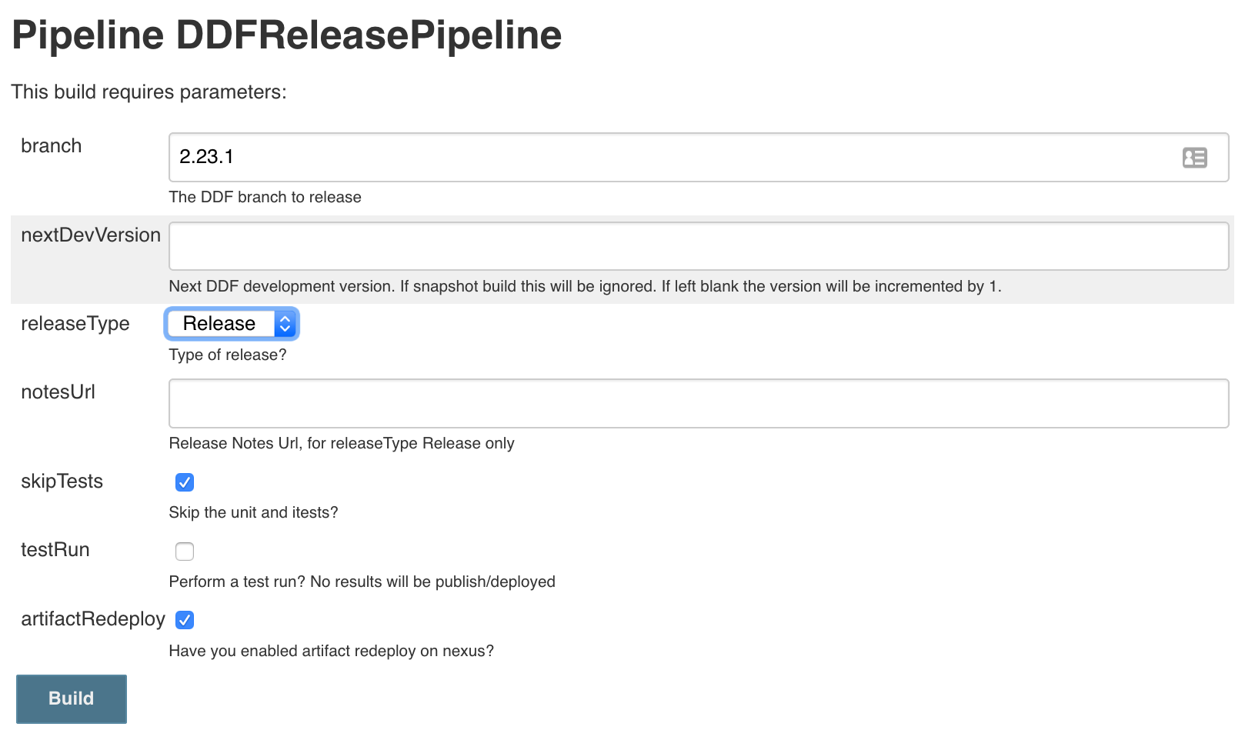This screenshot has width=1245, height=740.
Task: Click the 'nextDevVersion' parameter label
Action: (x=91, y=235)
